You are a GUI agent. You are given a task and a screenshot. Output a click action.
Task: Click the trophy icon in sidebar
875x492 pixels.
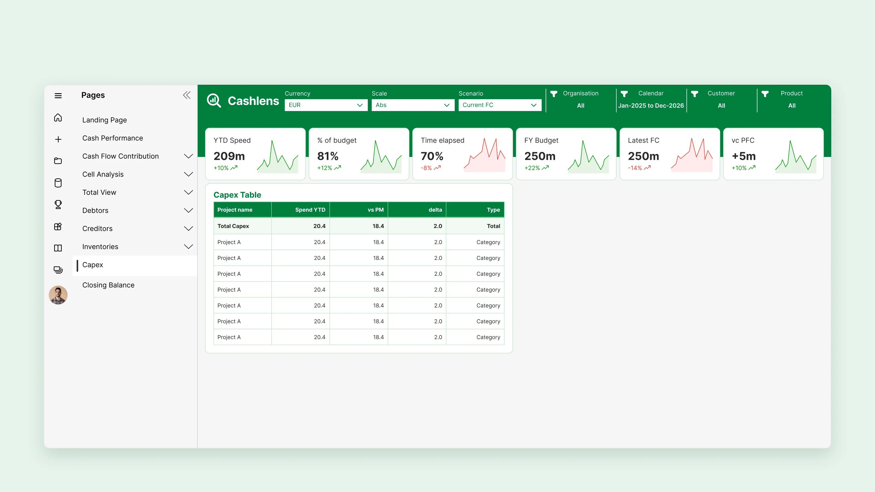click(58, 204)
